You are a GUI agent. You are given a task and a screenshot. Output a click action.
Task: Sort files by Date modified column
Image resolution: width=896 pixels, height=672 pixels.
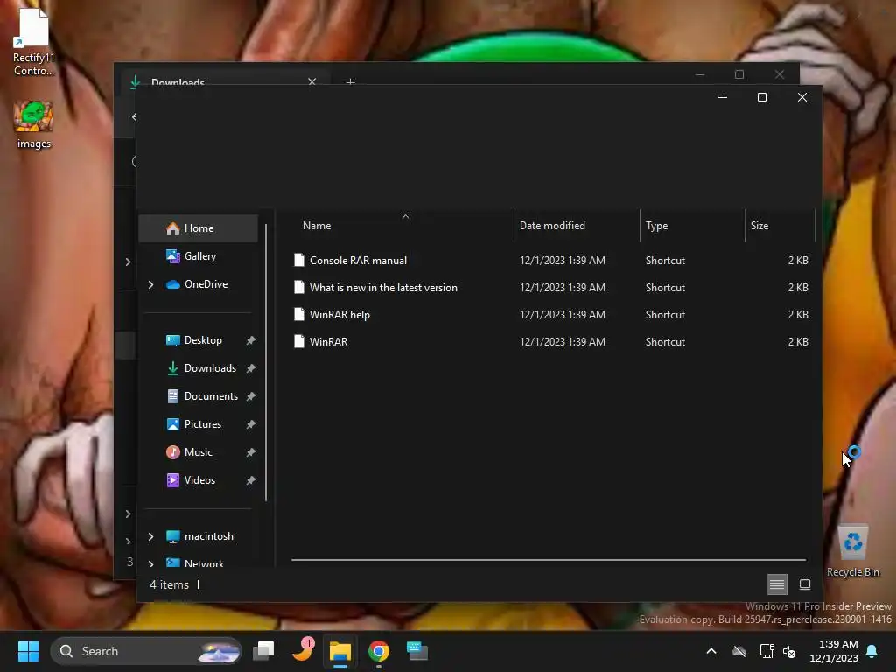click(x=577, y=226)
